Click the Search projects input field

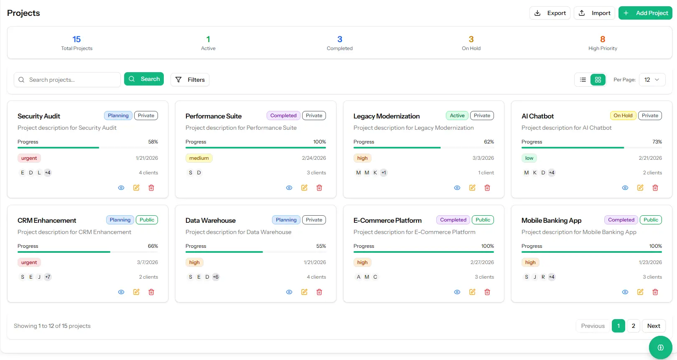pos(67,80)
